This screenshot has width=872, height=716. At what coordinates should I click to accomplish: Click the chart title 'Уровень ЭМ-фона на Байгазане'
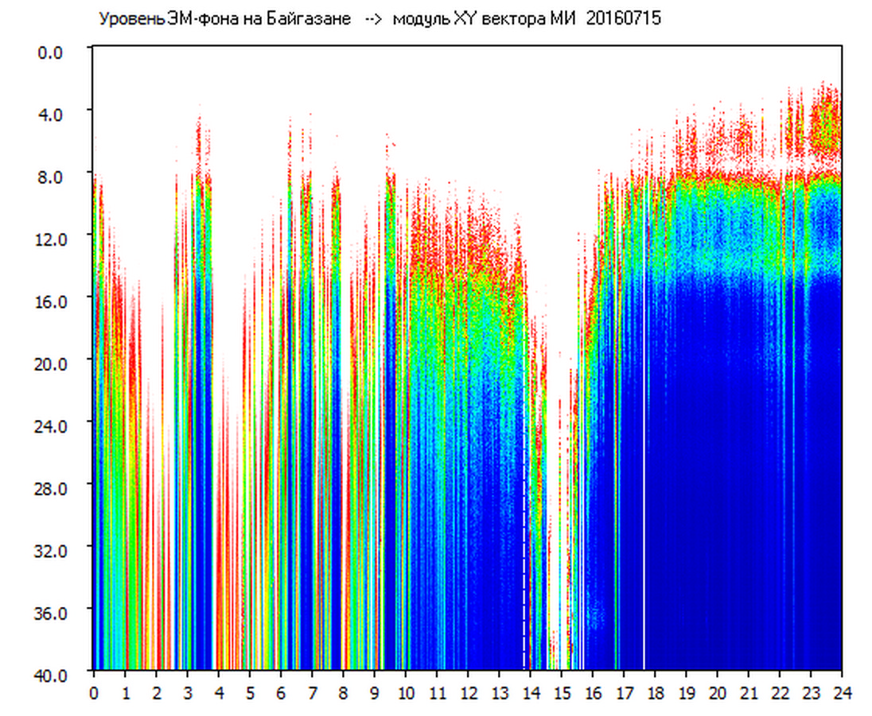point(224,19)
